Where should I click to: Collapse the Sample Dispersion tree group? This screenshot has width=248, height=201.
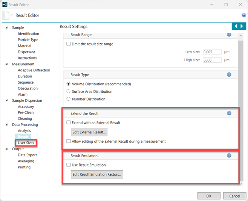coord(7,100)
